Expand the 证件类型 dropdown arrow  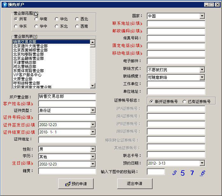(93, 111)
